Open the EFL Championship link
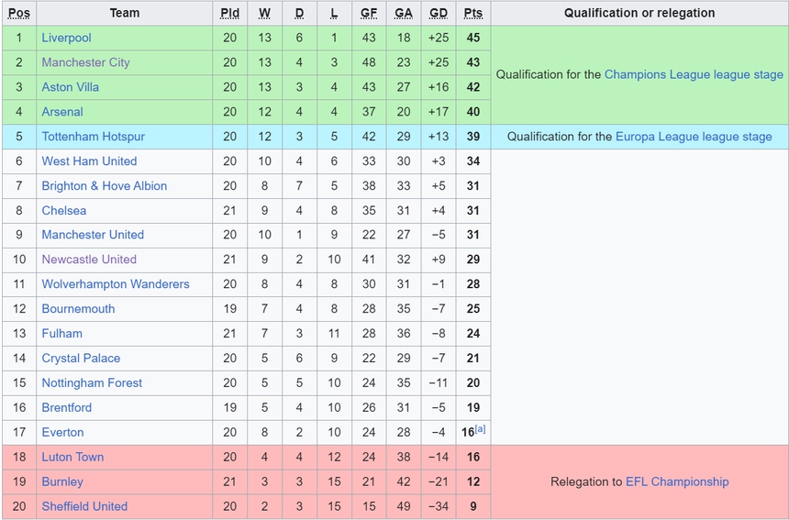This screenshot has width=789, height=520. pos(677,481)
